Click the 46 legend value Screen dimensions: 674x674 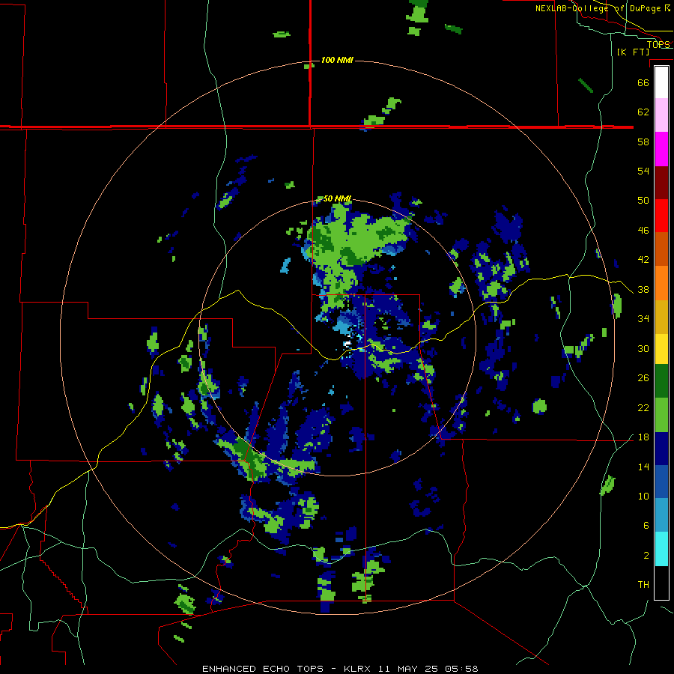[643, 231]
